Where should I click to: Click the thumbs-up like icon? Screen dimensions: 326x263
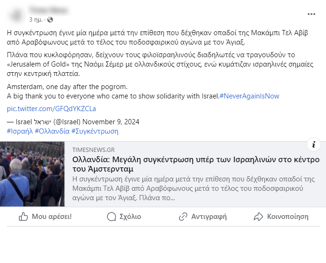[x=23, y=217]
